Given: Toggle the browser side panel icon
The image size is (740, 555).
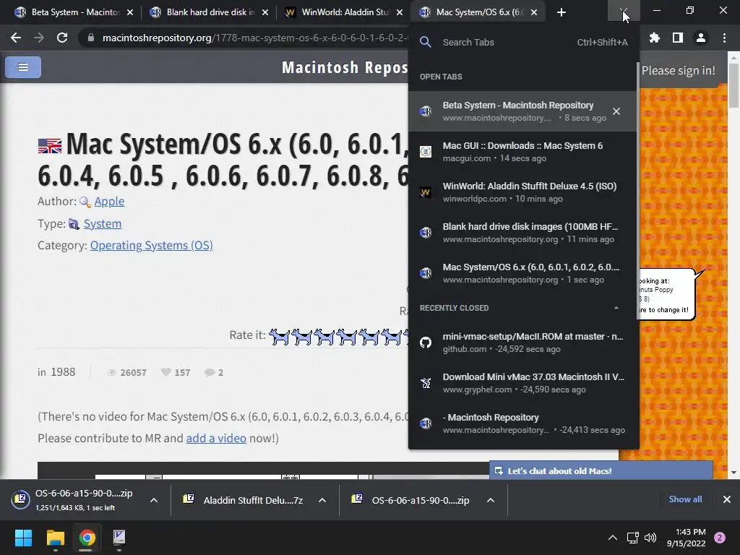Looking at the screenshot, I should [x=678, y=38].
